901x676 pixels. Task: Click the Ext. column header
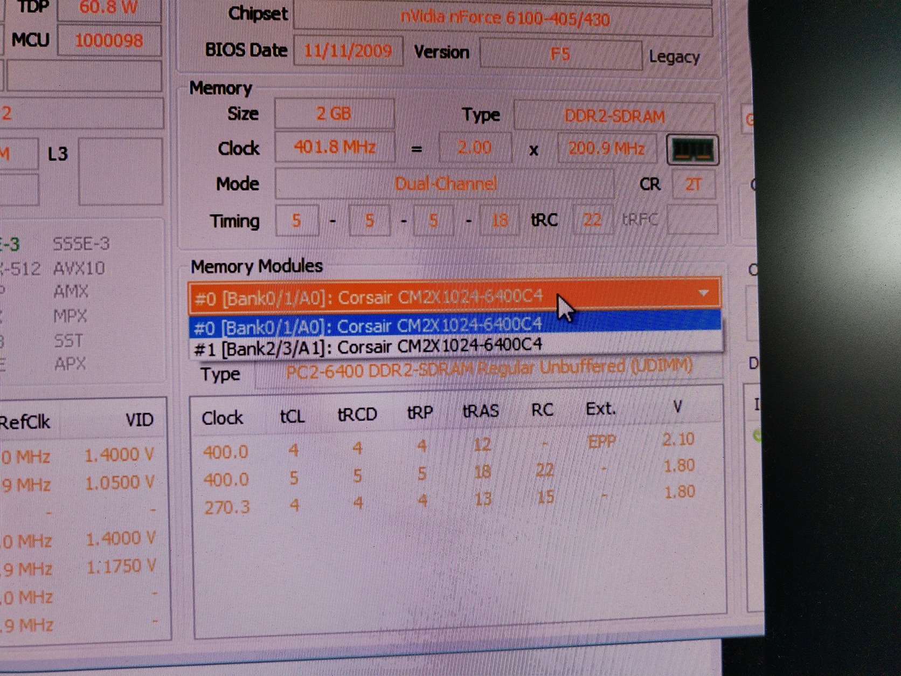(600, 409)
